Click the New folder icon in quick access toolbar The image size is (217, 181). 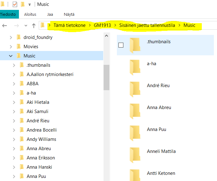tap(23, 4)
